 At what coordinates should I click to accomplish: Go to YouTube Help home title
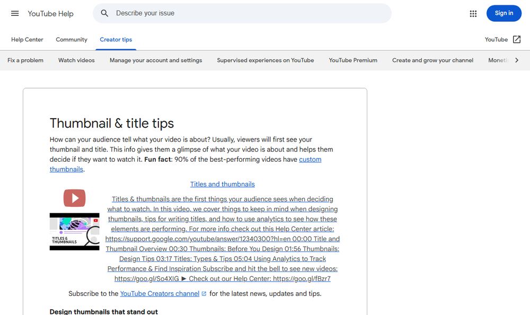tap(50, 14)
